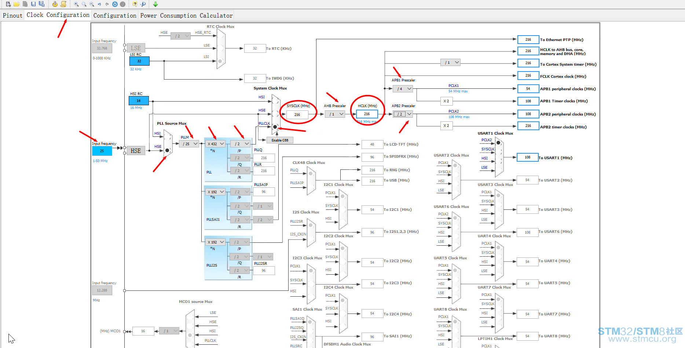Click the HSE input frequency 25 field

point(102,151)
